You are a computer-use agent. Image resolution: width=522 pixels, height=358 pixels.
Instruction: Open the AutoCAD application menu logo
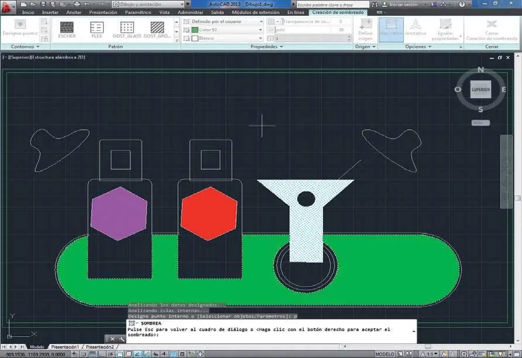tap(8, 6)
